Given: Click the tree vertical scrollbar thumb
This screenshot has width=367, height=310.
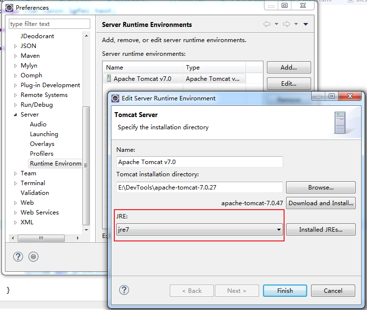Looking at the screenshot, I should click(x=86, y=166).
